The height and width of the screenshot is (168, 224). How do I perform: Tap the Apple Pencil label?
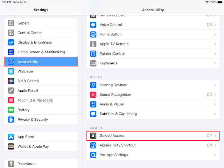tap(28, 91)
